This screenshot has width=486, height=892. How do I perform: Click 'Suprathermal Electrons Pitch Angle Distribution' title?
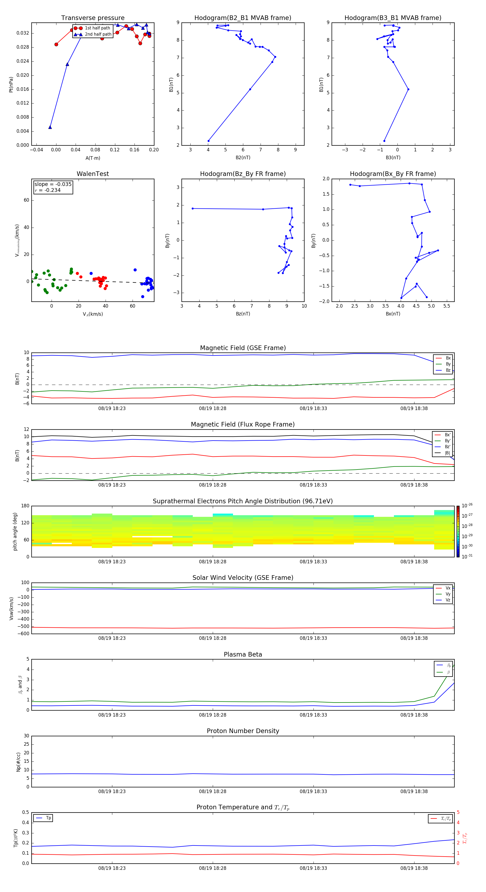(x=243, y=501)
